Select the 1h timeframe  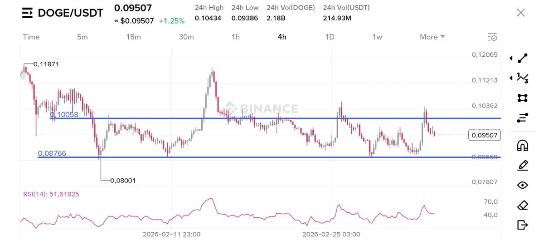coord(235,37)
